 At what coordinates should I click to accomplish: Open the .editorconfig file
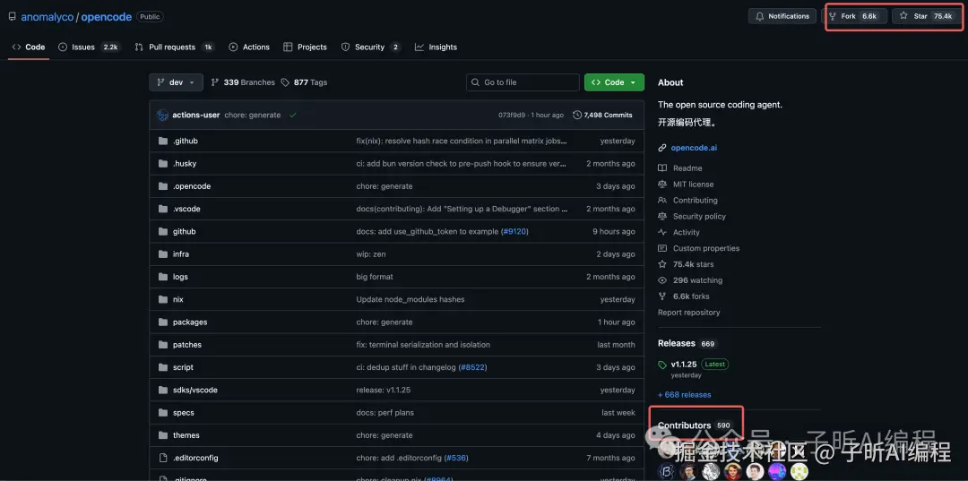coord(195,458)
